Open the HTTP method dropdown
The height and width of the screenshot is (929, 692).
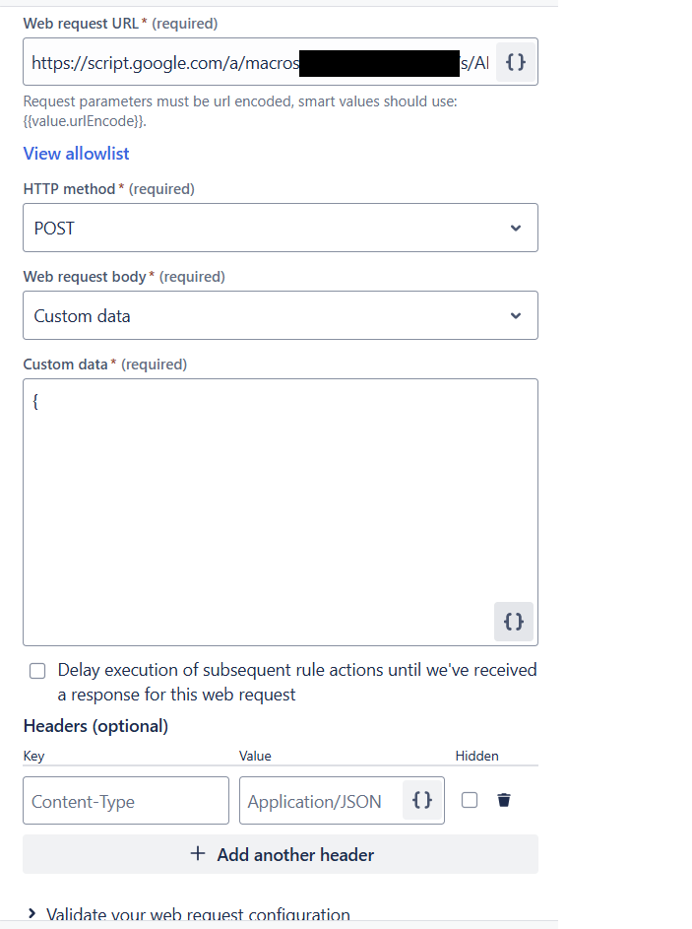coord(281,228)
